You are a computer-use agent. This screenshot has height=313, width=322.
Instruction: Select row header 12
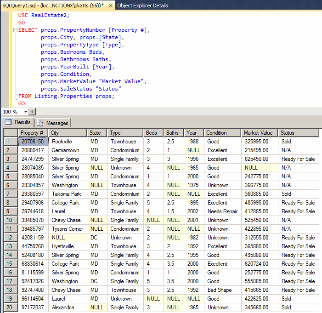tap(11, 238)
